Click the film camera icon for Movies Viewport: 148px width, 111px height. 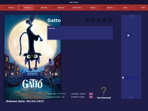click(21, 8)
